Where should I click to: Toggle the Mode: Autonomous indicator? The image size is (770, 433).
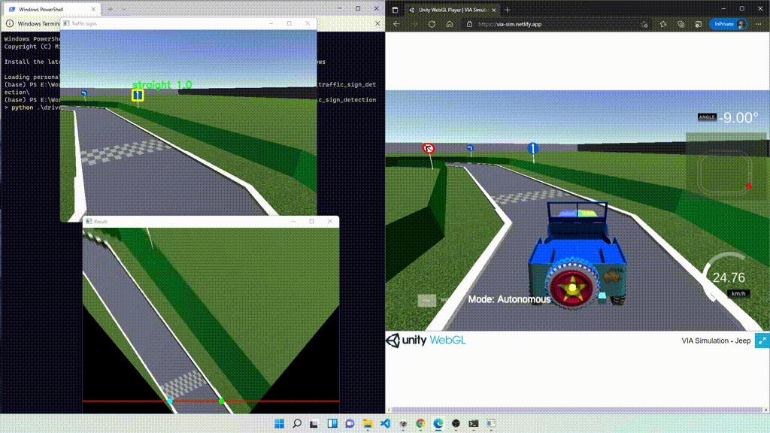[x=511, y=299]
